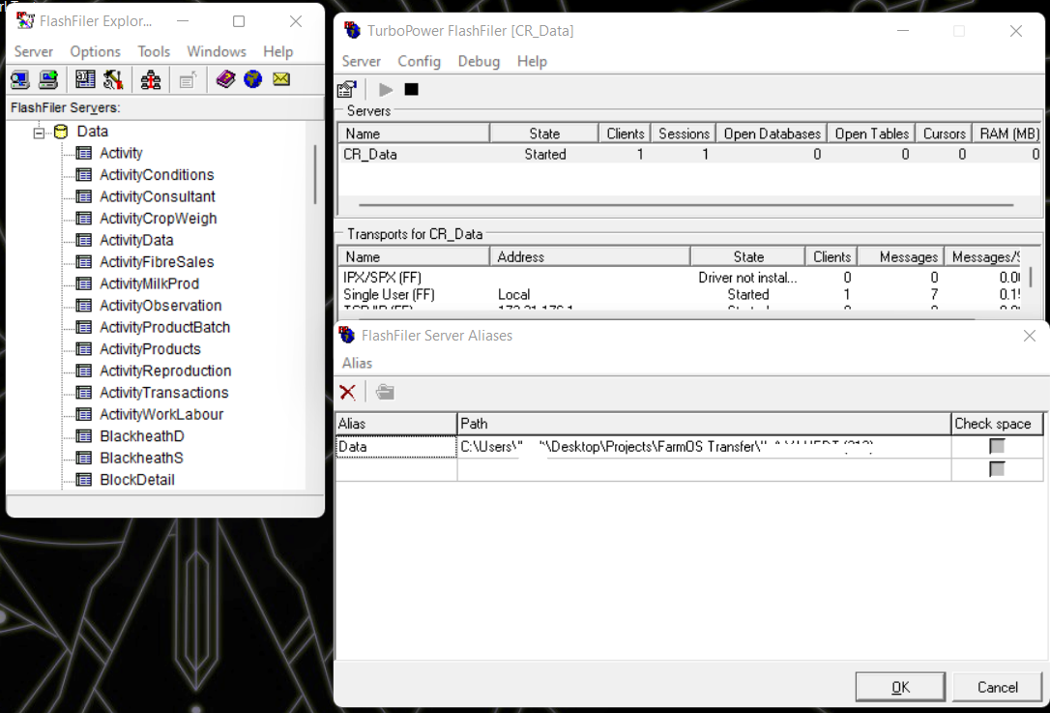Click the find-server monitor icon in Explorer toolbar
Viewport: 1050px width, 713px height.
20,79
